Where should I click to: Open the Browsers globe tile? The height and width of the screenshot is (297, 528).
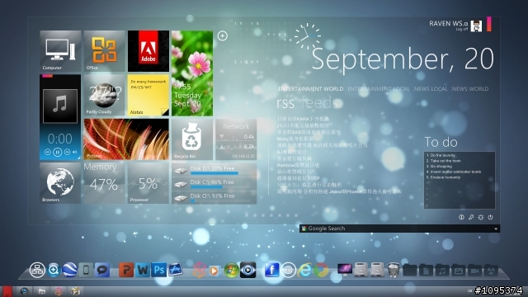click(x=60, y=183)
